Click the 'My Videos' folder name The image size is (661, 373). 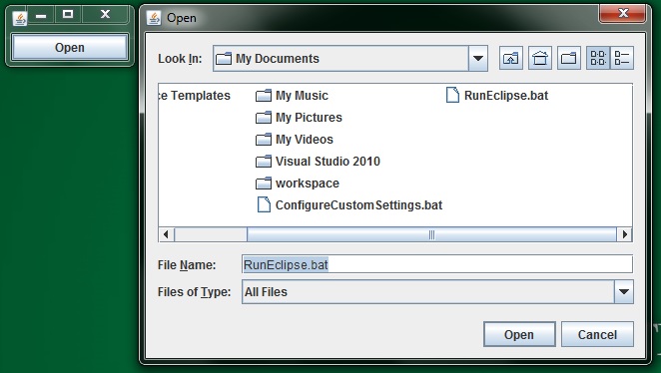click(x=305, y=140)
